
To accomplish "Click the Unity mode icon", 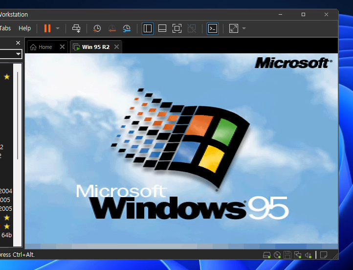I will click(192, 28).
